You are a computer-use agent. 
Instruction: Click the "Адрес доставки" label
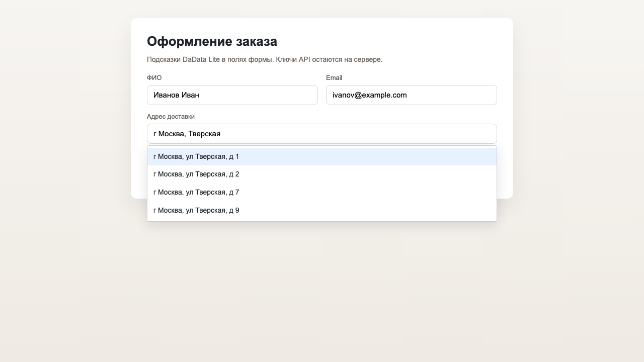pos(171,117)
